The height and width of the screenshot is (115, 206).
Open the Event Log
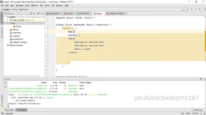197,110
